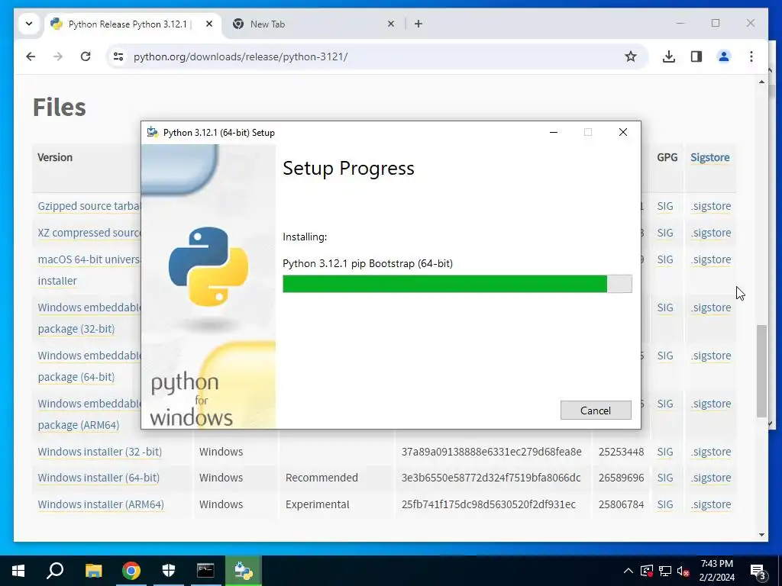Open a new browser tab with plus
This screenshot has width=782, height=586.
(418, 24)
